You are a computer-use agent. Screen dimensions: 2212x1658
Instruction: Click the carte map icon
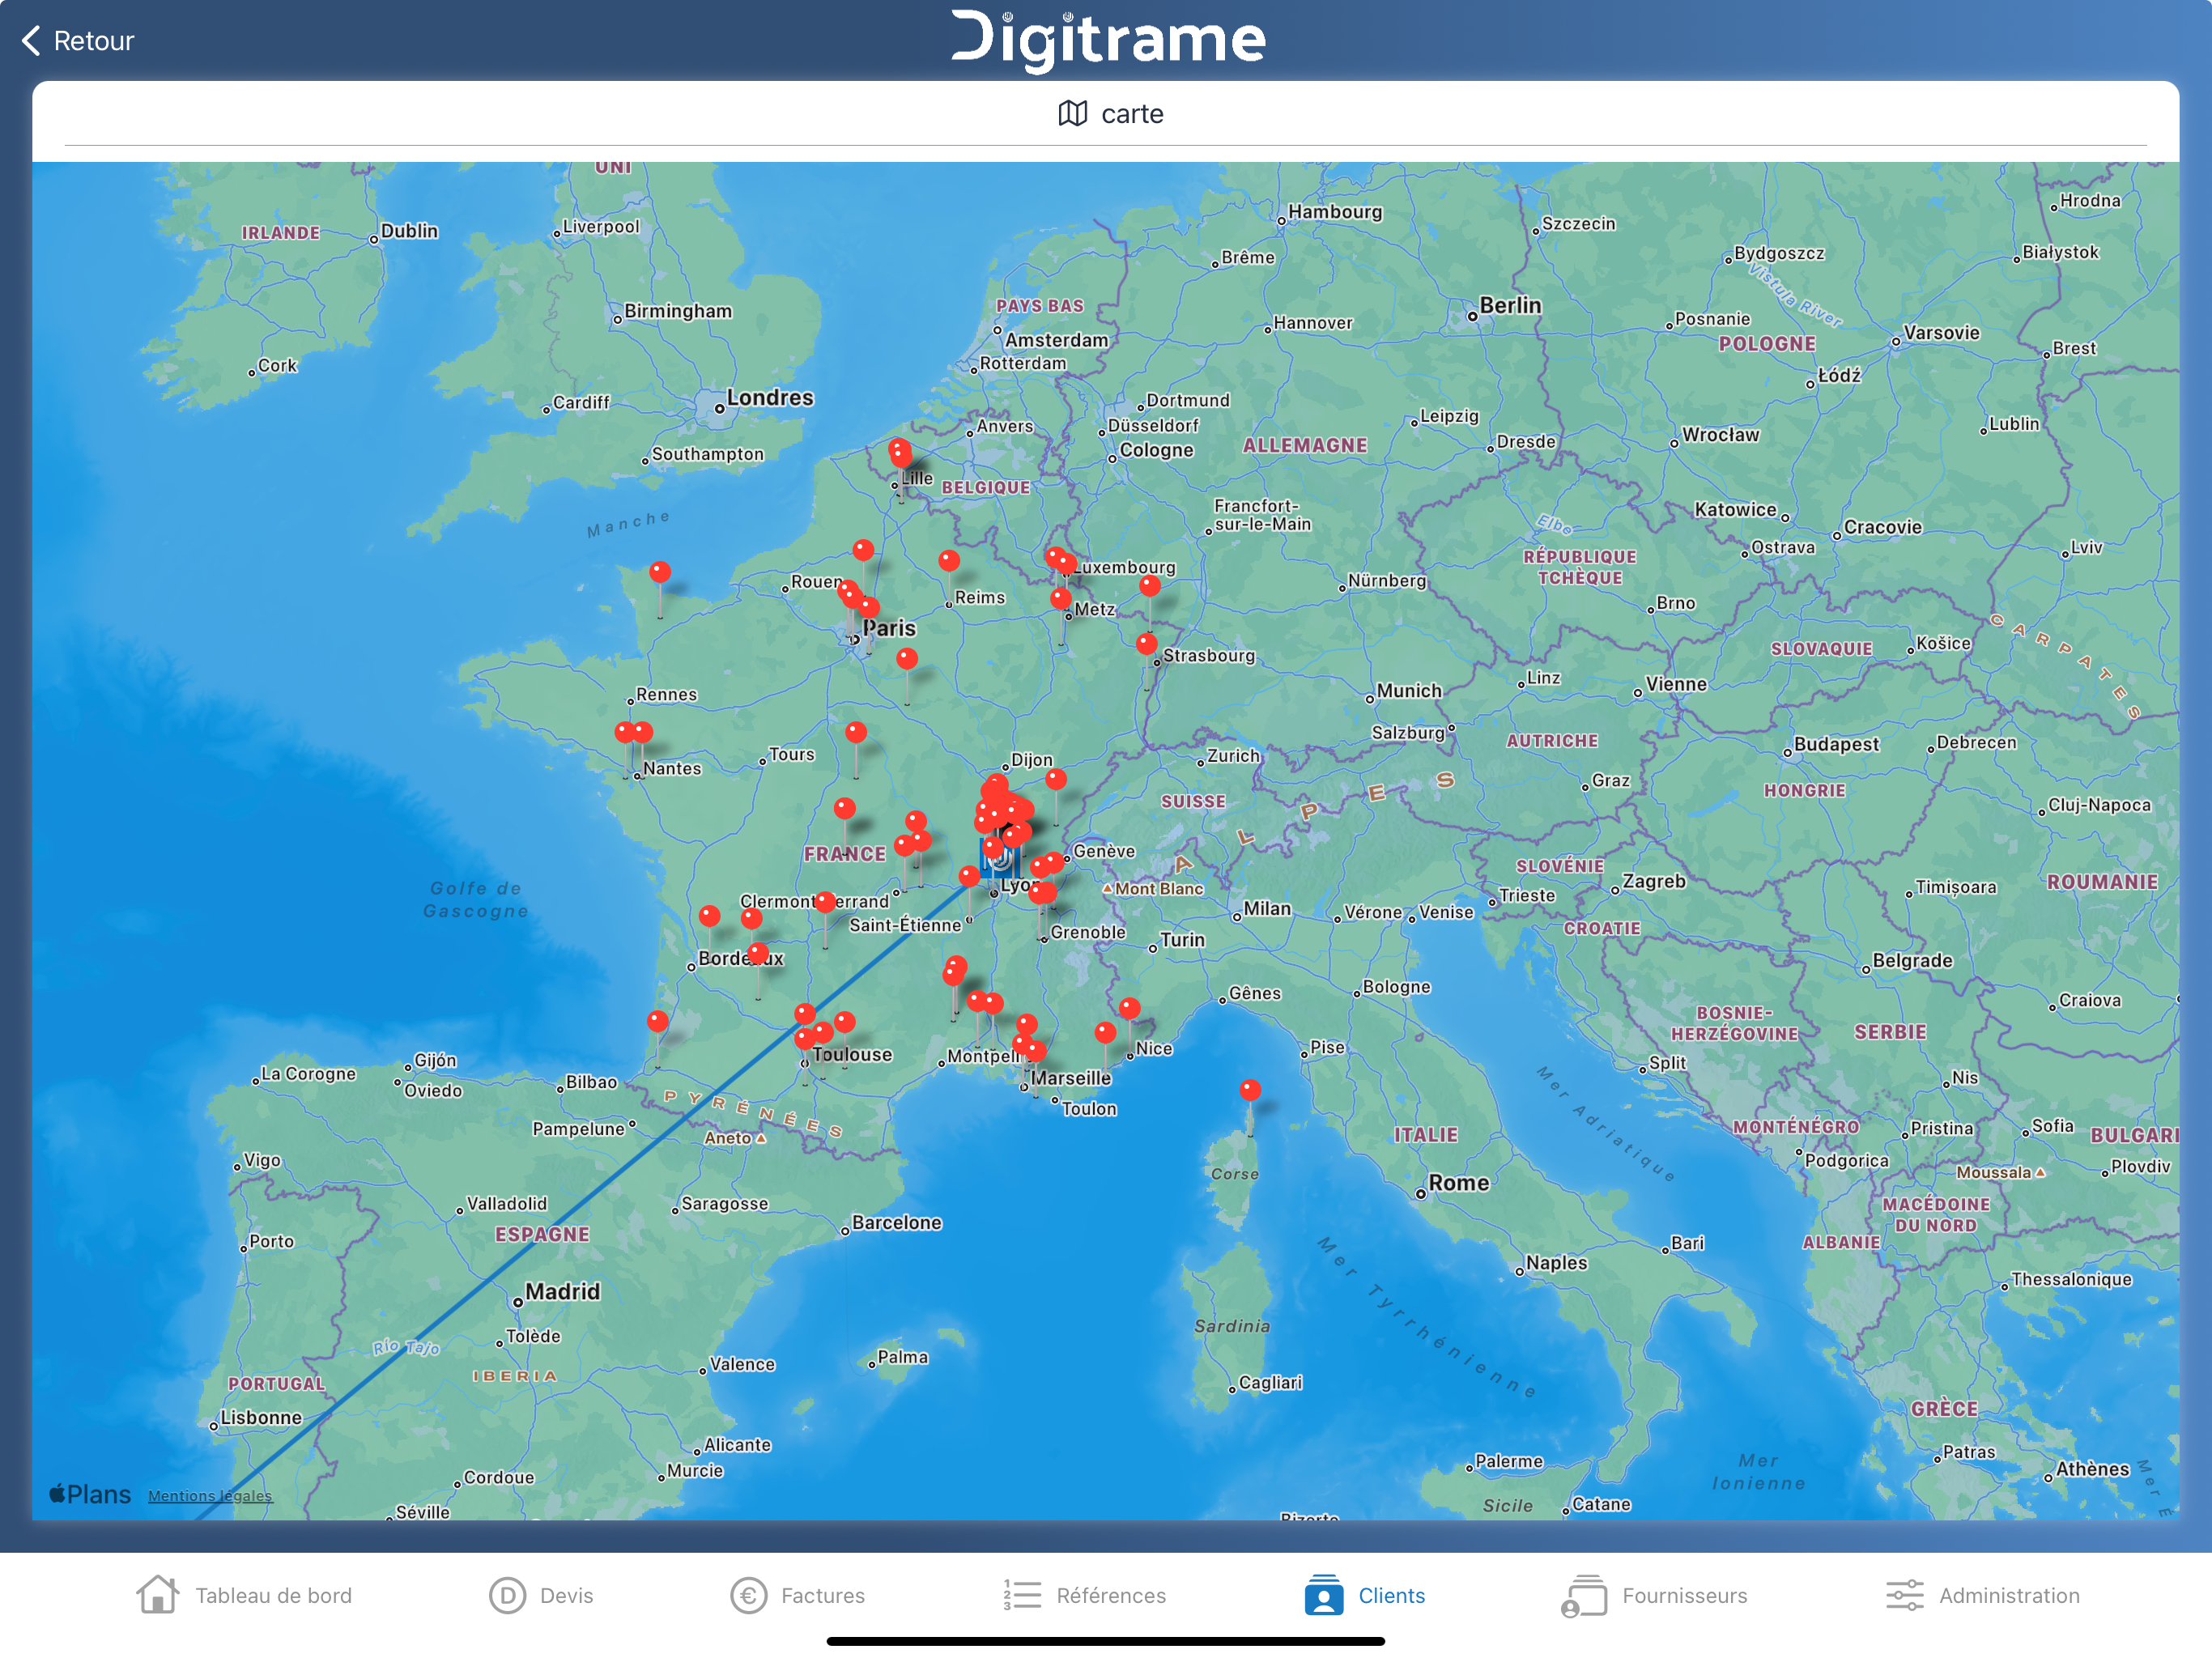pyautogui.click(x=1072, y=114)
